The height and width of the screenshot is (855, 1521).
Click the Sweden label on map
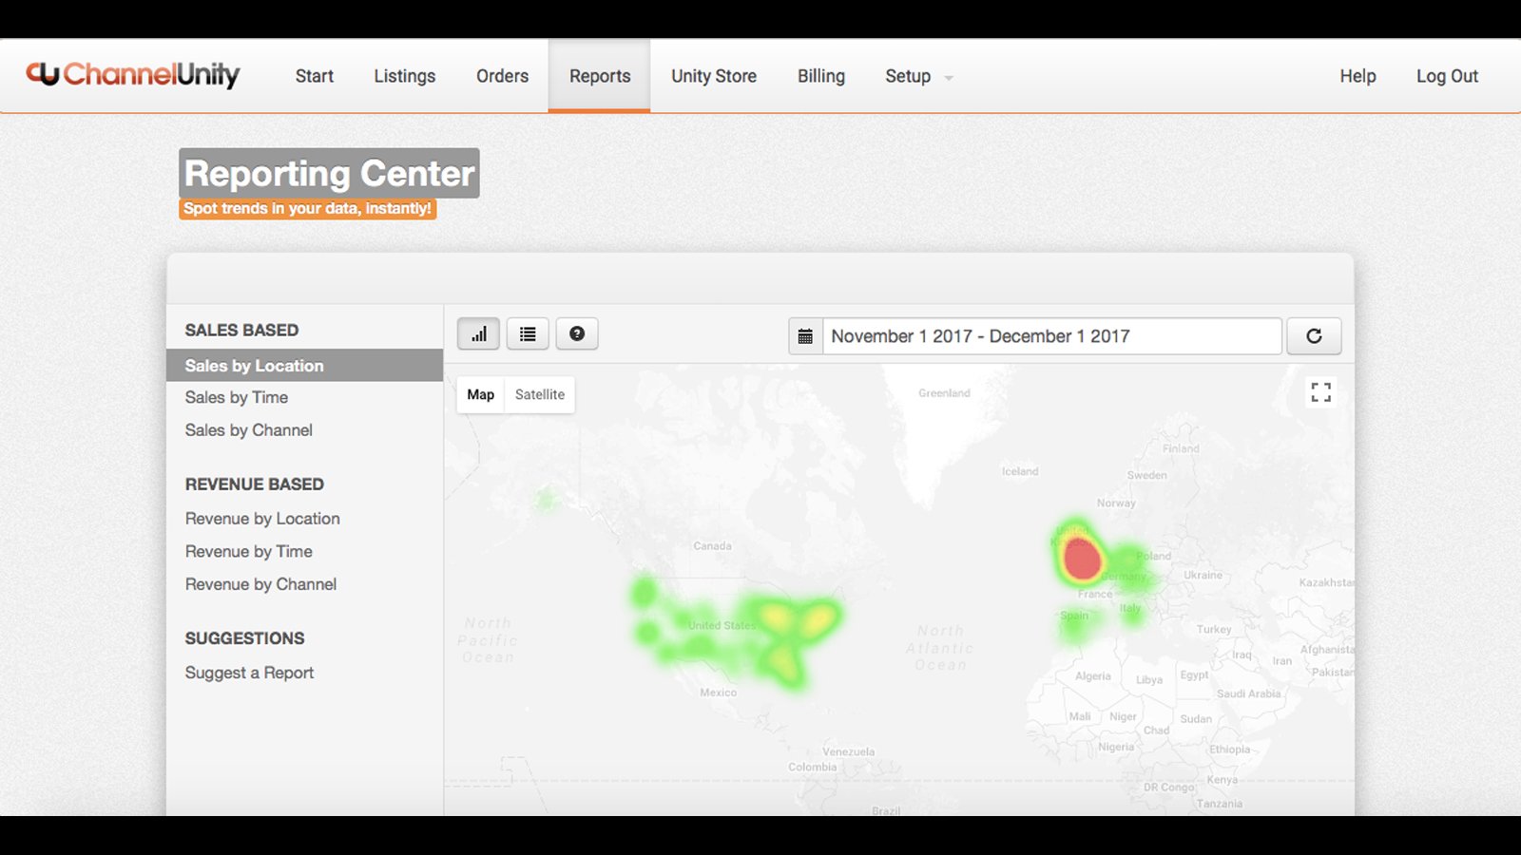pos(1147,475)
